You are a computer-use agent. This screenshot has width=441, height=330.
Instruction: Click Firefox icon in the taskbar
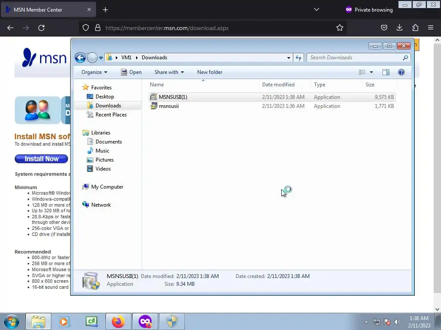pyautogui.click(x=118, y=321)
